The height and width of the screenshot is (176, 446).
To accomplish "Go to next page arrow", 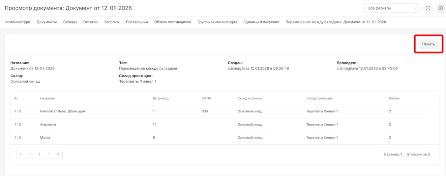I will point(48,154).
